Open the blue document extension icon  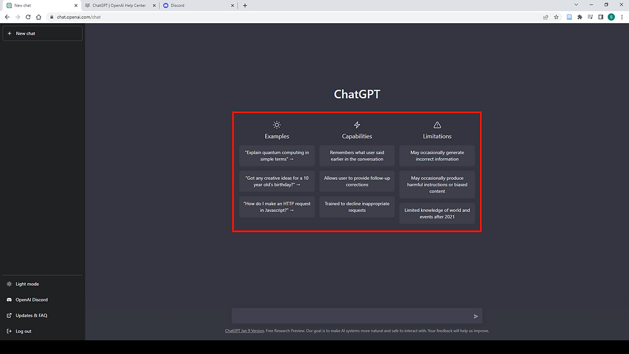pyautogui.click(x=569, y=17)
